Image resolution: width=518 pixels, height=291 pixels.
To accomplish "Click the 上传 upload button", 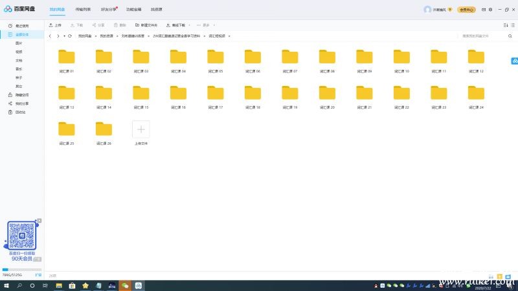I will tap(55, 25).
